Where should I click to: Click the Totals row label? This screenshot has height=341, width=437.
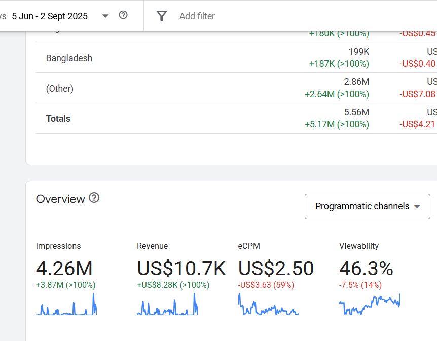(58, 119)
